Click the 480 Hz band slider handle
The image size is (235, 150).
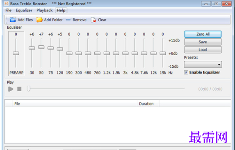tap(88, 53)
